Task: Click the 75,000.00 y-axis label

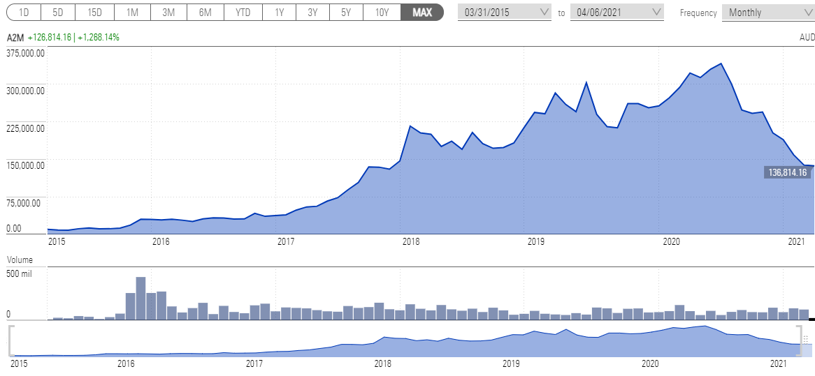Action: tap(23, 203)
